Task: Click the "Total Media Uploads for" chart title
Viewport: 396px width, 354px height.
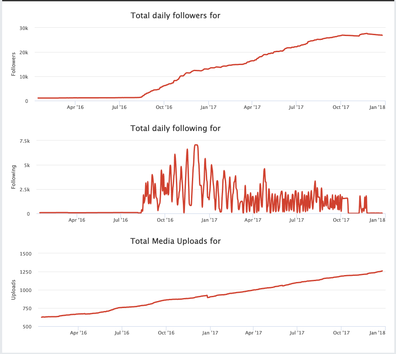Action: tap(175, 241)
